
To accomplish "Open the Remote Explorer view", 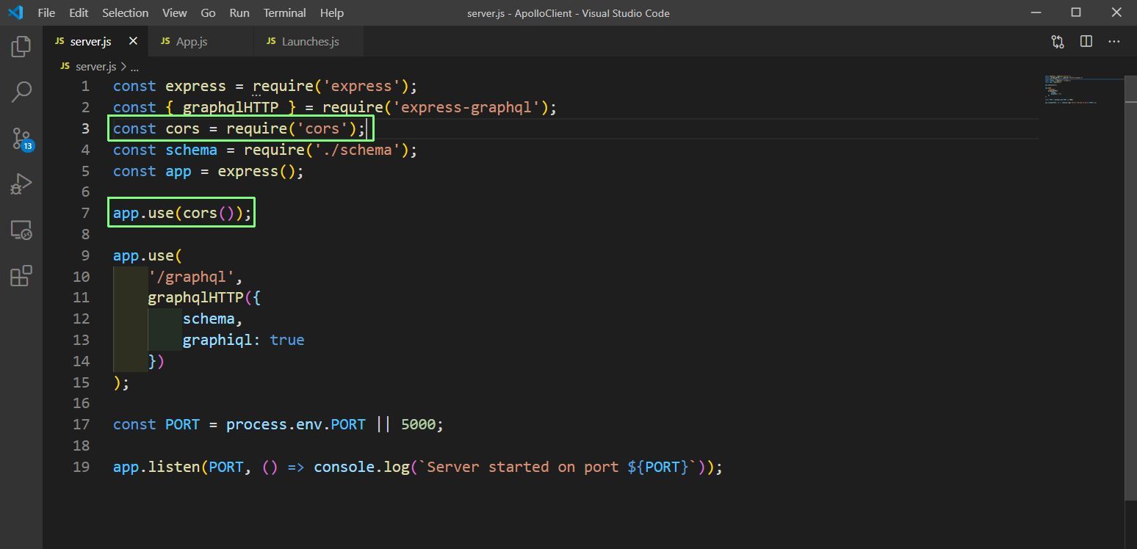I will (x=21, y=230).
